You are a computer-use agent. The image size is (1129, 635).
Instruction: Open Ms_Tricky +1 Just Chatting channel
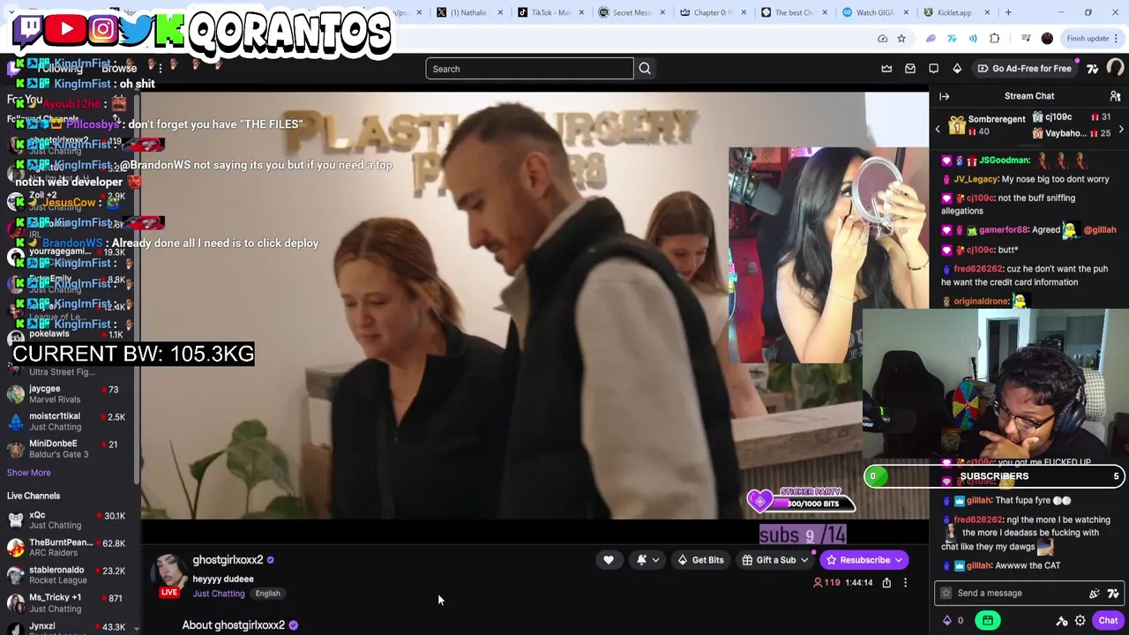69,603
